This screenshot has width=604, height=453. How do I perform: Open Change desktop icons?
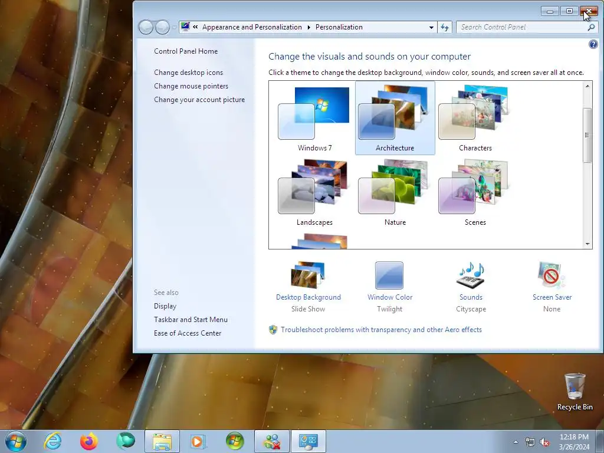click(188, 73)
